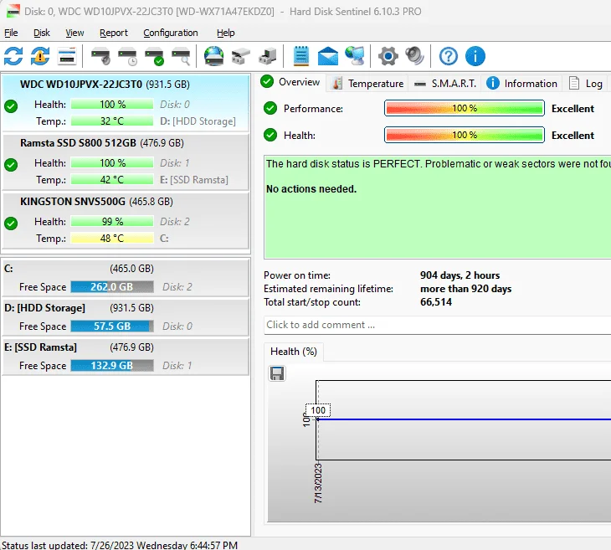Open the Configuration menu
This screenshot has width=611, height=550.
click(171, 33)
